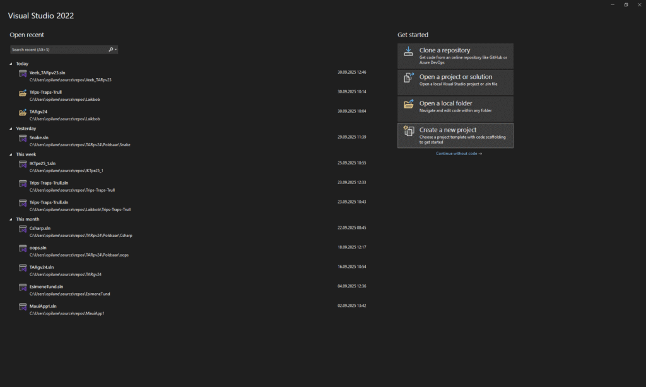Click the magnifier search icon in search box

click(x=111, y=49)
